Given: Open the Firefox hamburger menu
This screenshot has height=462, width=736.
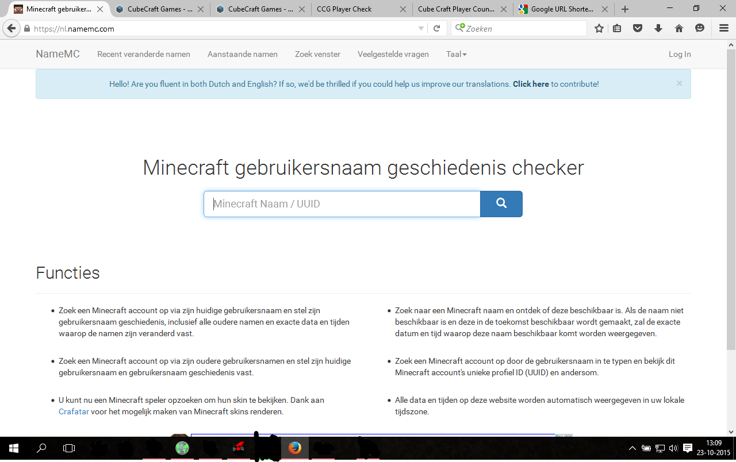Looking at the screenshot, I should click(724, 28).
